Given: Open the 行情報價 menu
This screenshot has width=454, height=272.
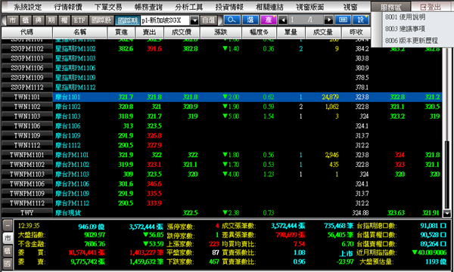Looking at the screenshot, I should click(68, 7).
